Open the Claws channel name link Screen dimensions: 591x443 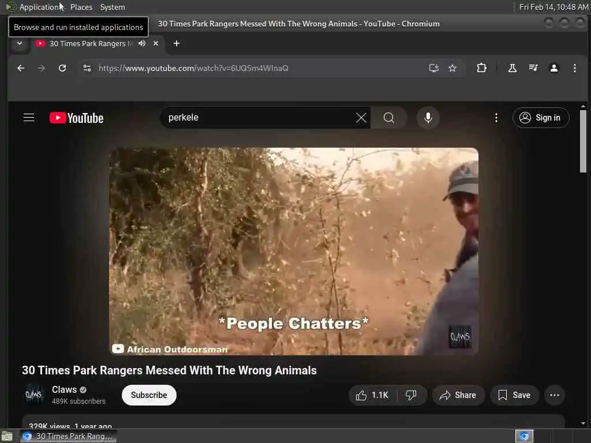pos(65,389)
